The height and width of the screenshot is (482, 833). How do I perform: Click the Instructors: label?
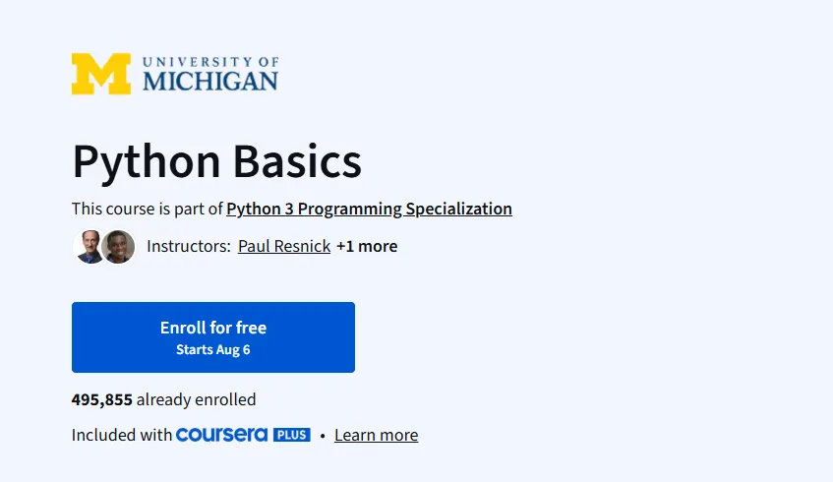pos(189,246)
